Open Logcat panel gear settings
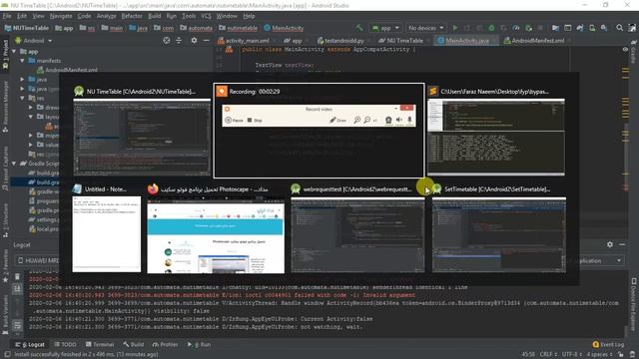The height and width of the screenshot is (359, 639). tap(610, 244)
